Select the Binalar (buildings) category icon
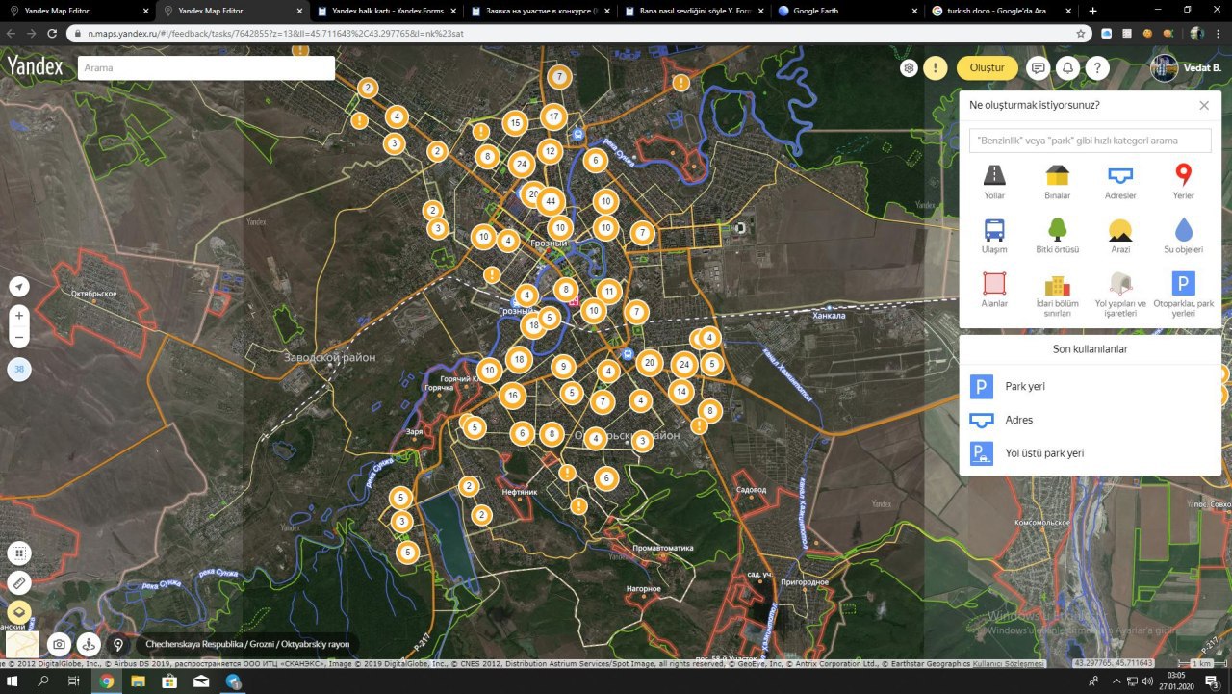The width and height of the screenshot is (1232, 694). (x=1057, y=175)
